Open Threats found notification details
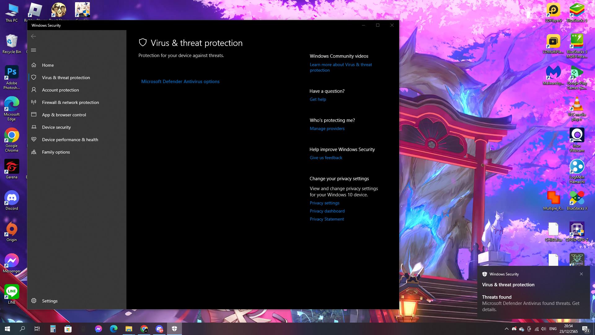The image size is (595, 335). pyautogui.click(x=531, y=303)
